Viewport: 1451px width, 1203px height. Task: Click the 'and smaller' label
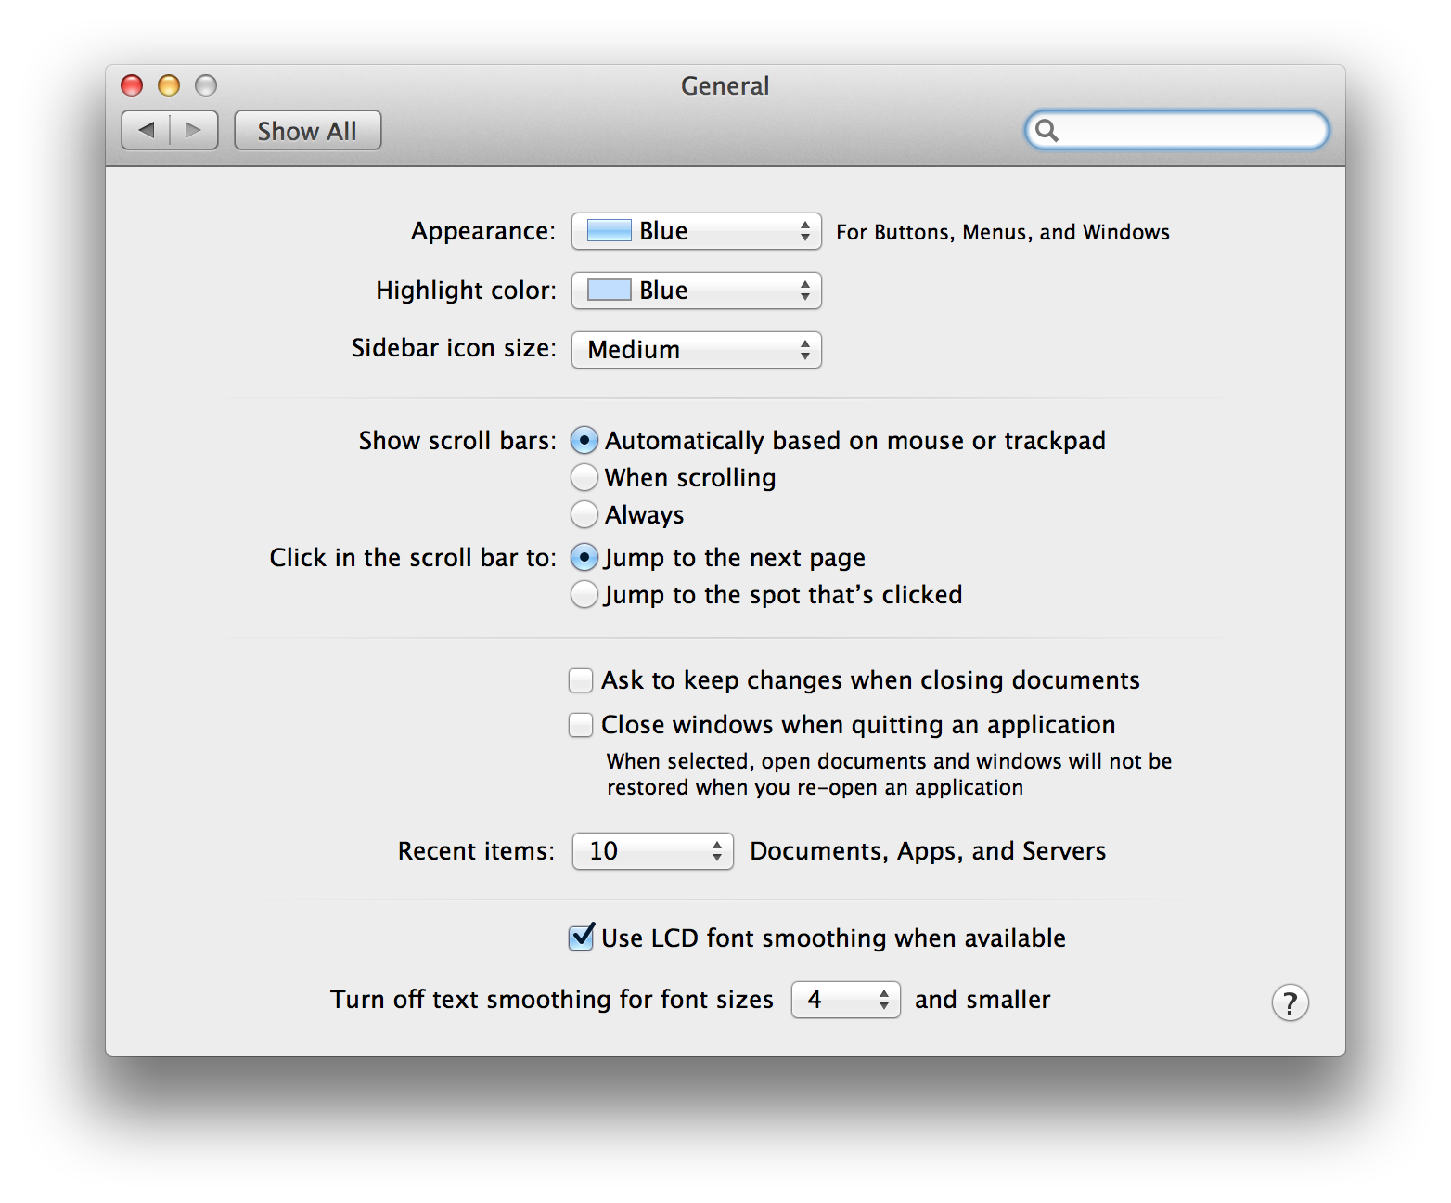tap(982, 1000)
